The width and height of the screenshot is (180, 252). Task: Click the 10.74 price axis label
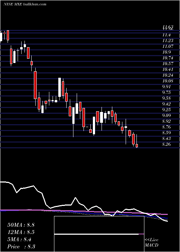[x=168, y=58]
